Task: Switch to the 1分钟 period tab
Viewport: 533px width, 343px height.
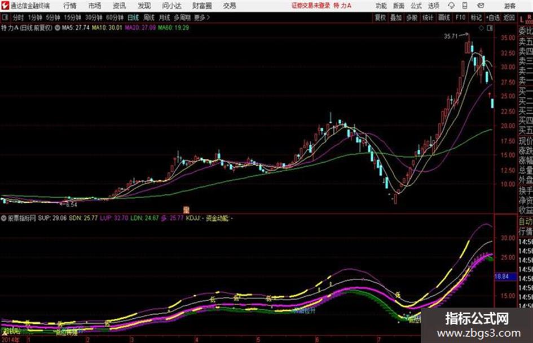Action: [34, 17]
